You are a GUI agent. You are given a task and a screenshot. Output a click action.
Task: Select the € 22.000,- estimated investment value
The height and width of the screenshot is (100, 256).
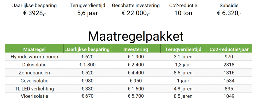[x=136, y=13]
